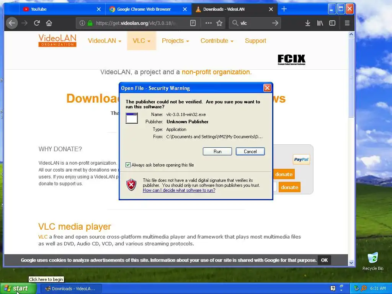Select Downloads - VideoLAN taskbar button
The height and width of the screenshot is (294, 392).
tap(71, 289)
